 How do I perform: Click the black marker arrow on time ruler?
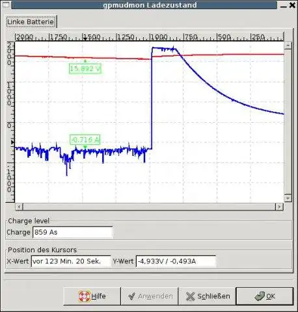(x=85, y=38)
